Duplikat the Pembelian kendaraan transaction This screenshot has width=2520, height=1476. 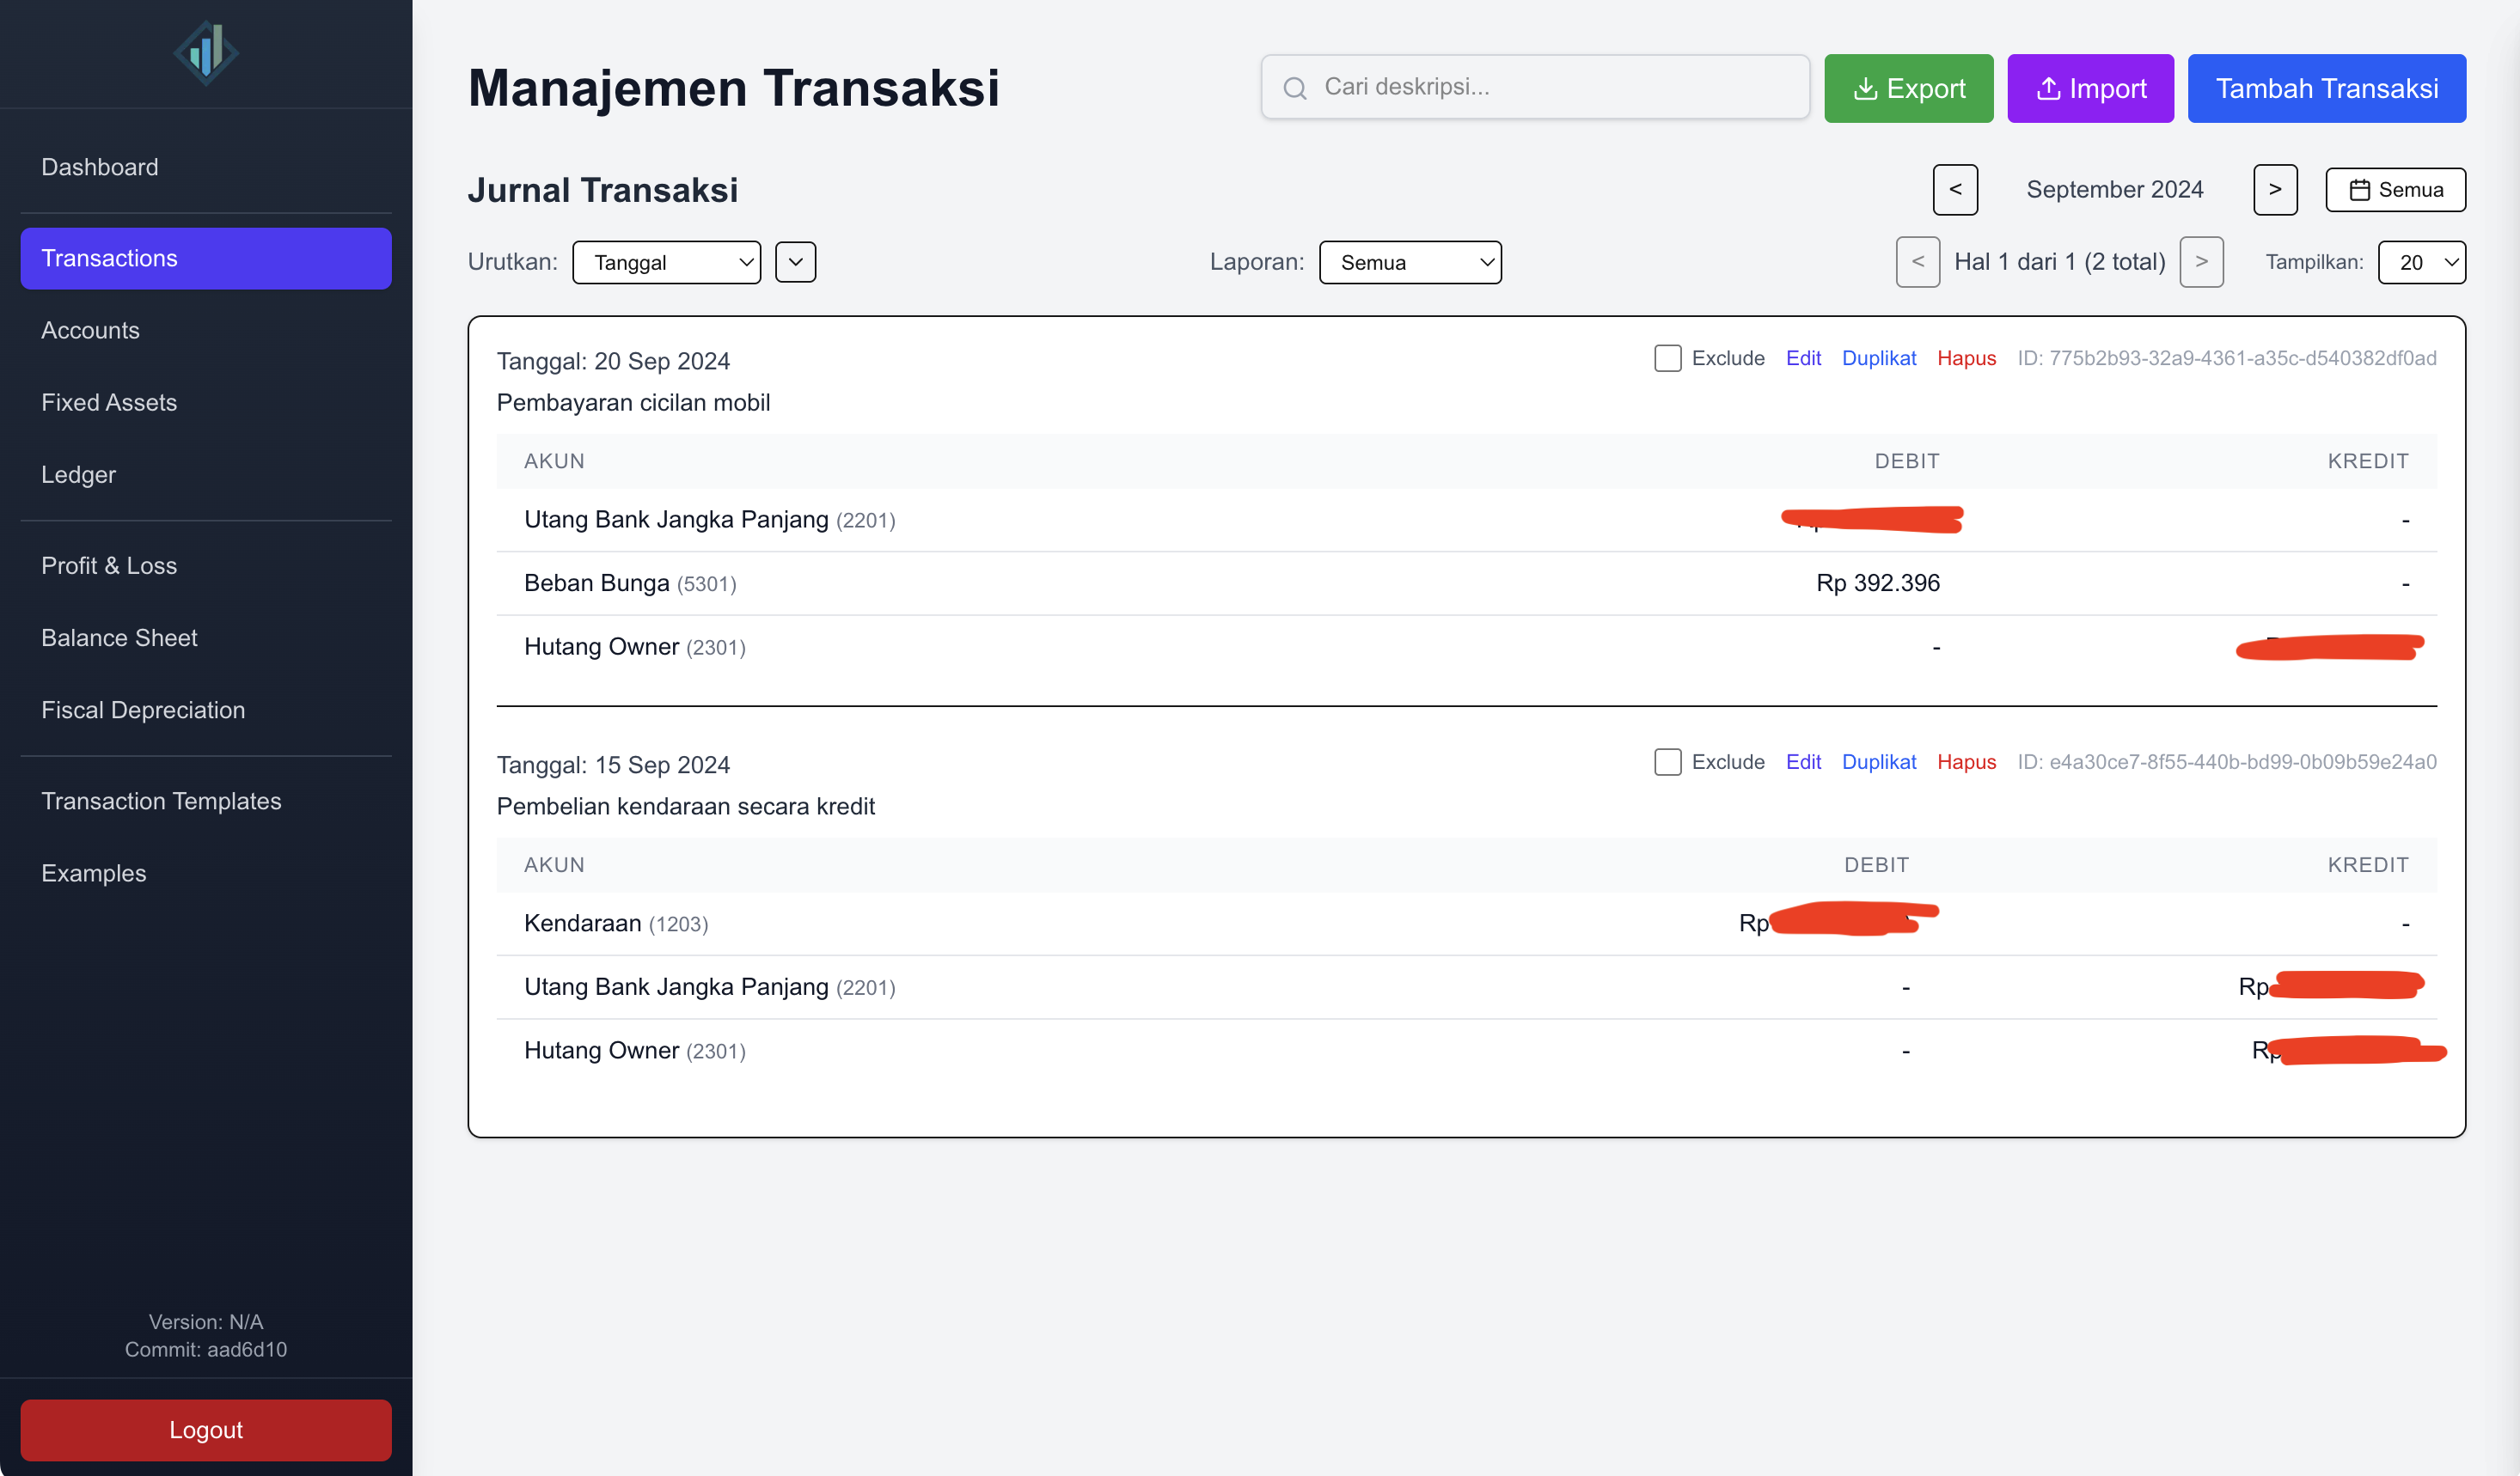(1879, 761)
